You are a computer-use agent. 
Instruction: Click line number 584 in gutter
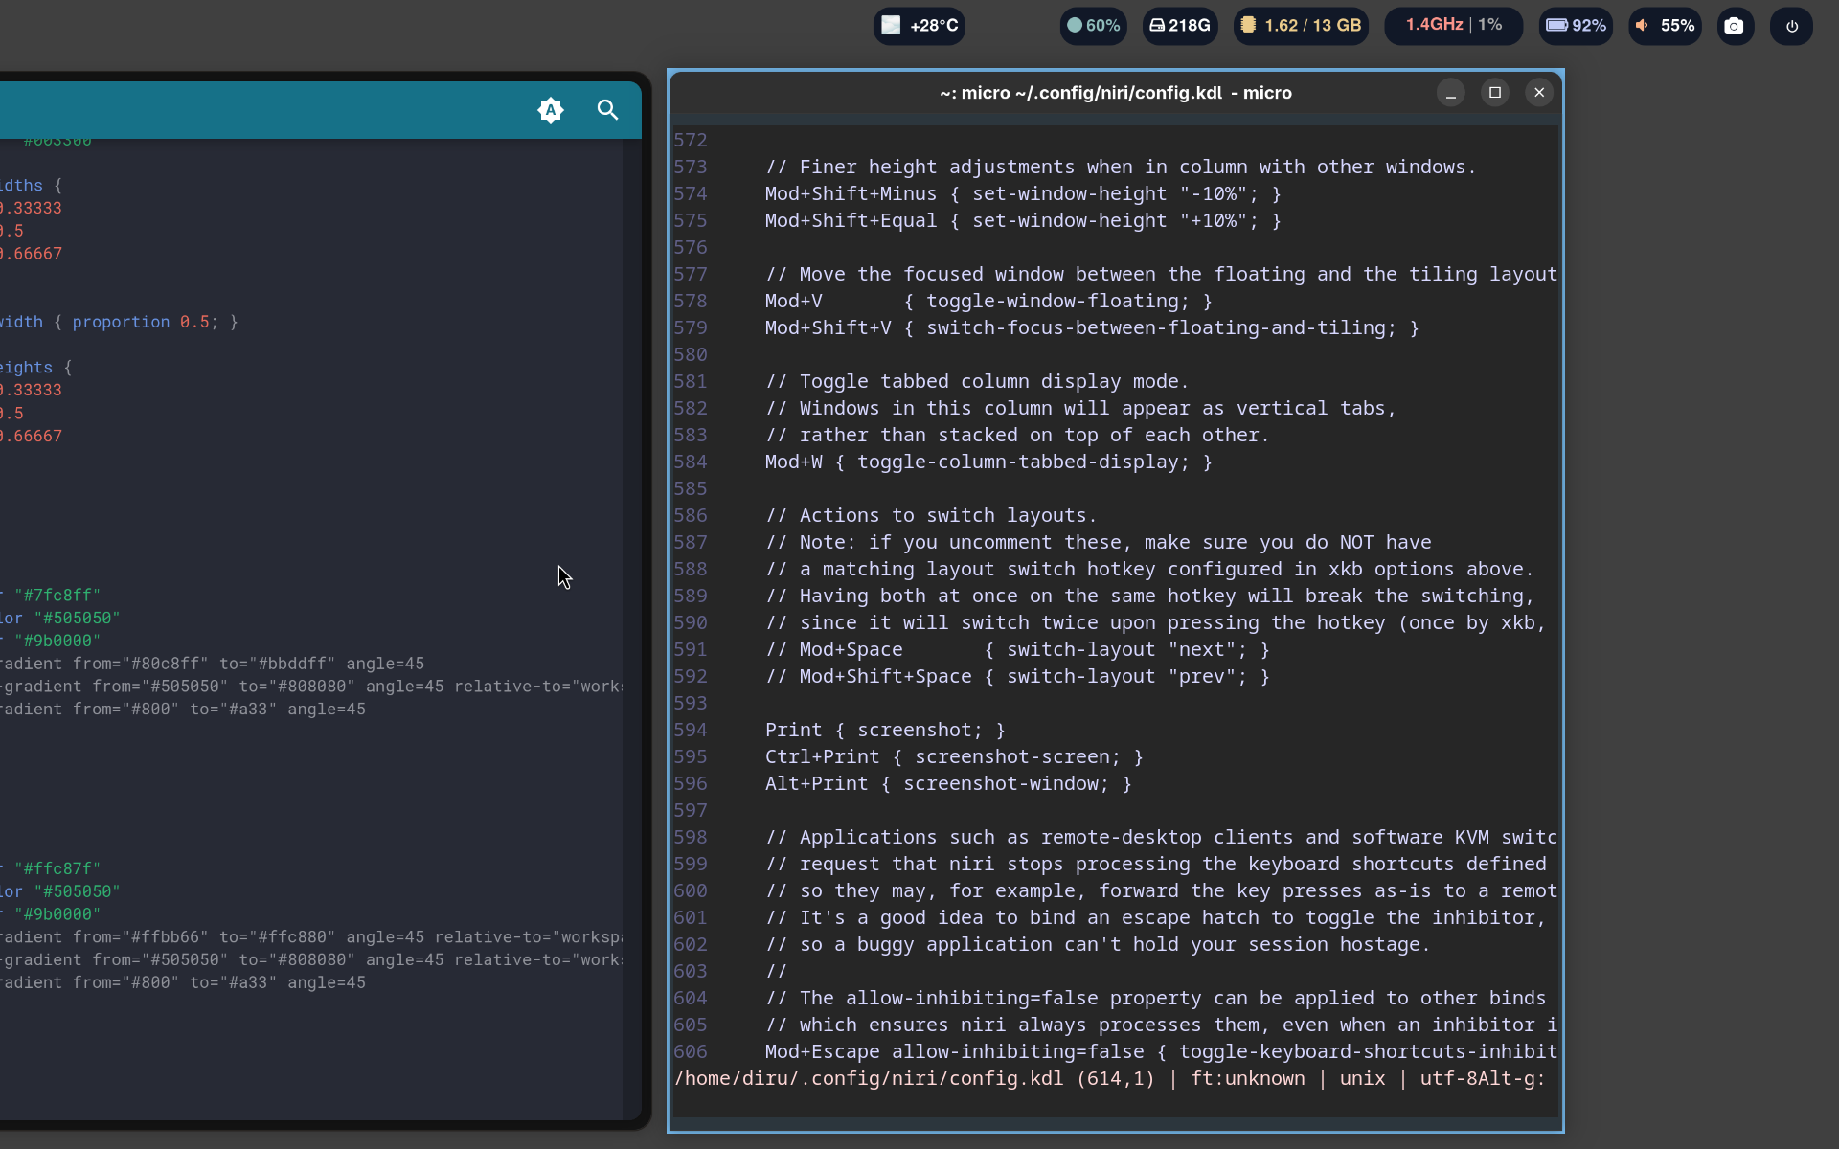tap(690, 462)
